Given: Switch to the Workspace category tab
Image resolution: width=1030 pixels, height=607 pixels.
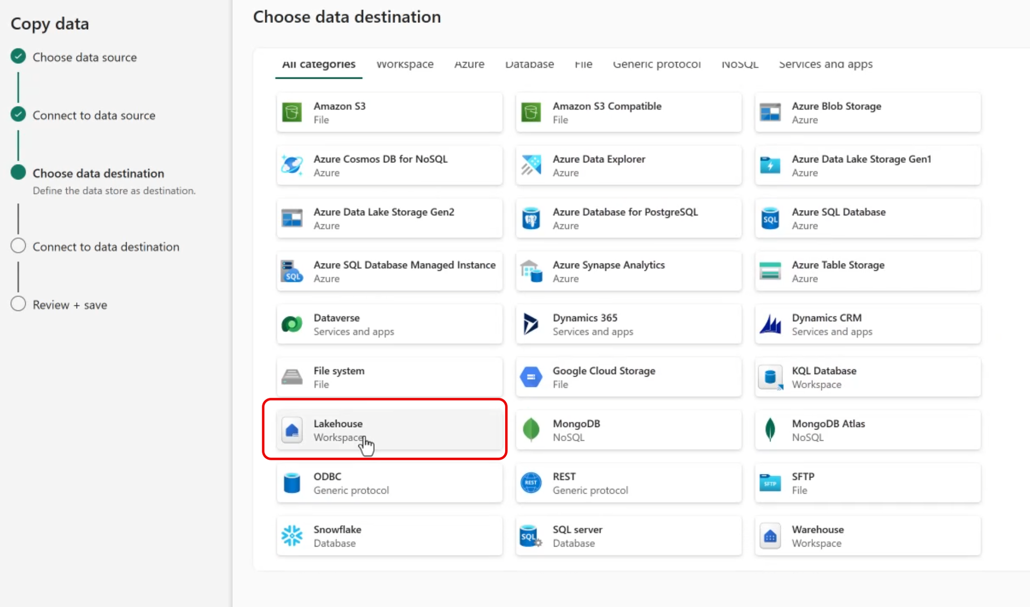Looking at the screenshot, I should 405,64.
